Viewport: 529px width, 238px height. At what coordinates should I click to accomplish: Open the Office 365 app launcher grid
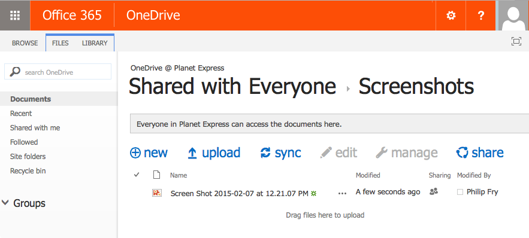pos(15,15)
